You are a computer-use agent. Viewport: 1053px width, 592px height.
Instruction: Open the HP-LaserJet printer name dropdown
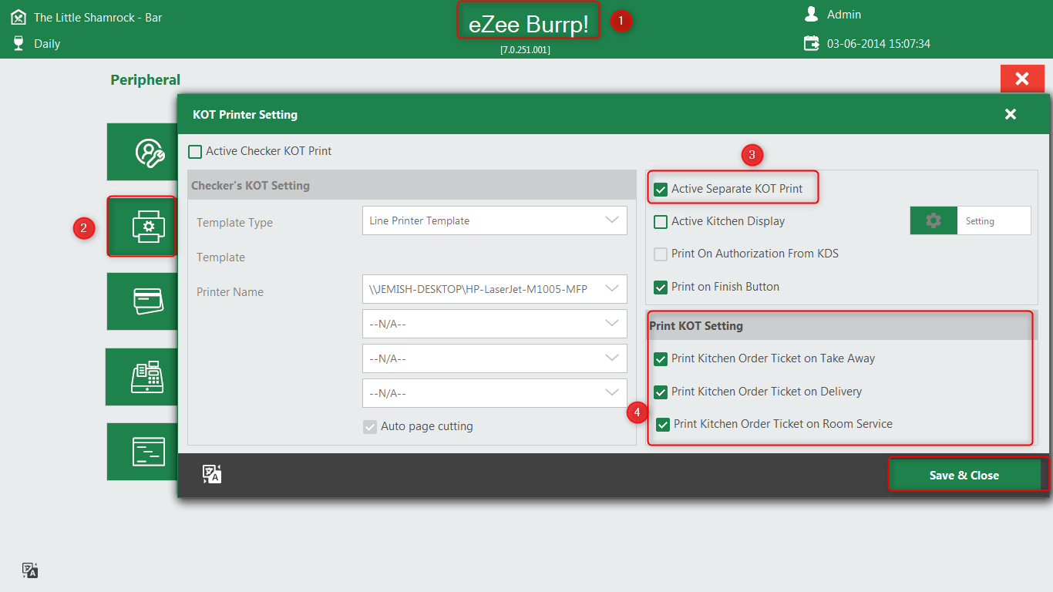(x=494, y=289)
